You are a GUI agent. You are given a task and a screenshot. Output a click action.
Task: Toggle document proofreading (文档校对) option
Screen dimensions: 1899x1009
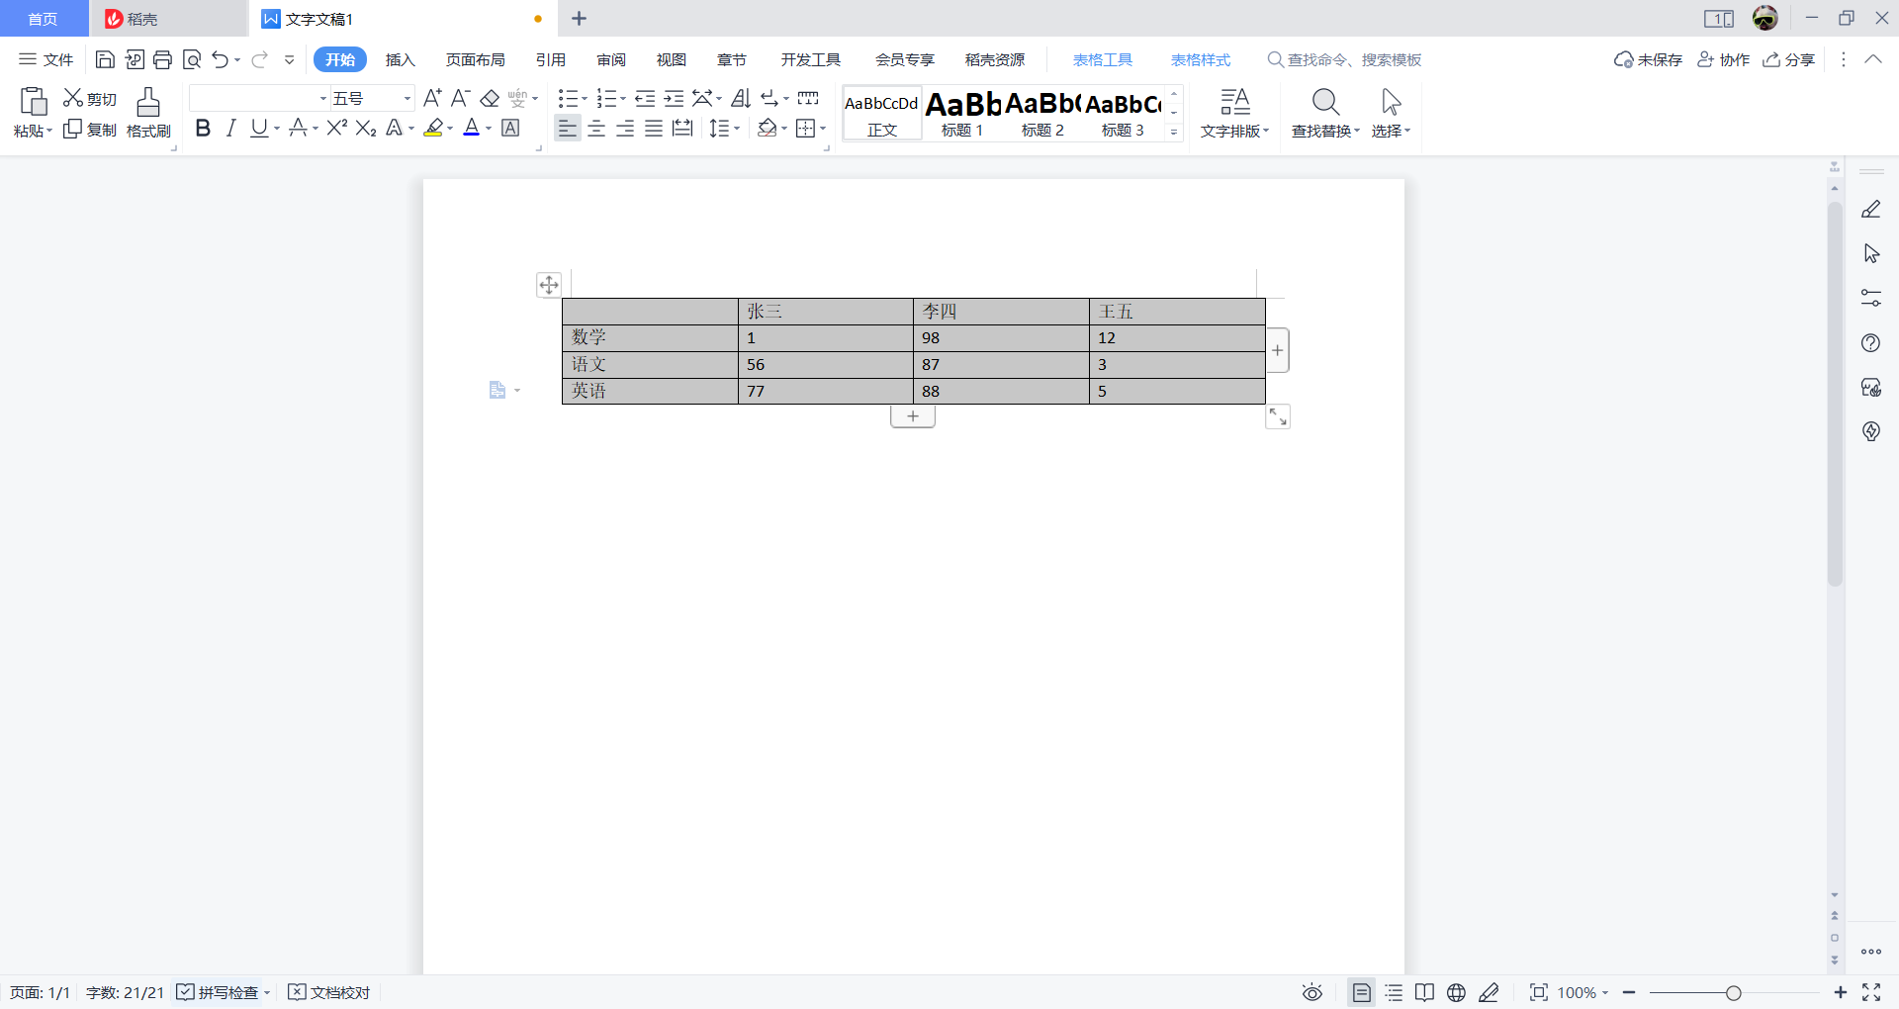(x=329, y=992)
